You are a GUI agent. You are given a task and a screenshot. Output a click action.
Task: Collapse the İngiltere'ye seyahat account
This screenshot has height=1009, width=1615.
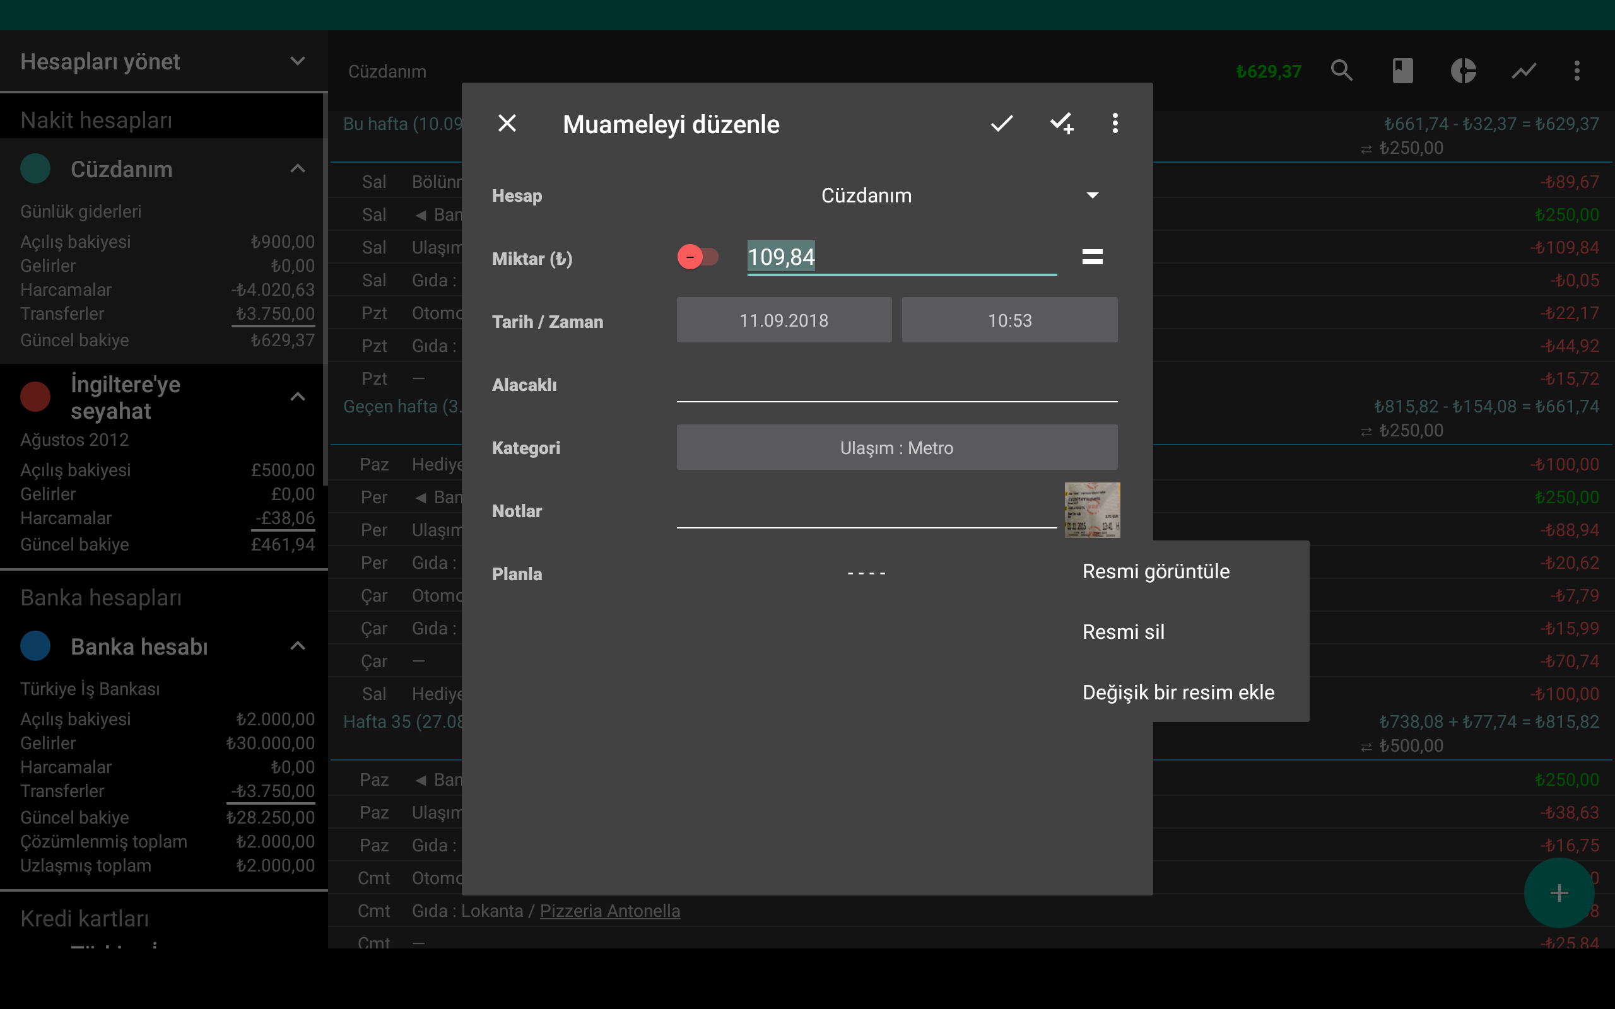tap(298, 397)
